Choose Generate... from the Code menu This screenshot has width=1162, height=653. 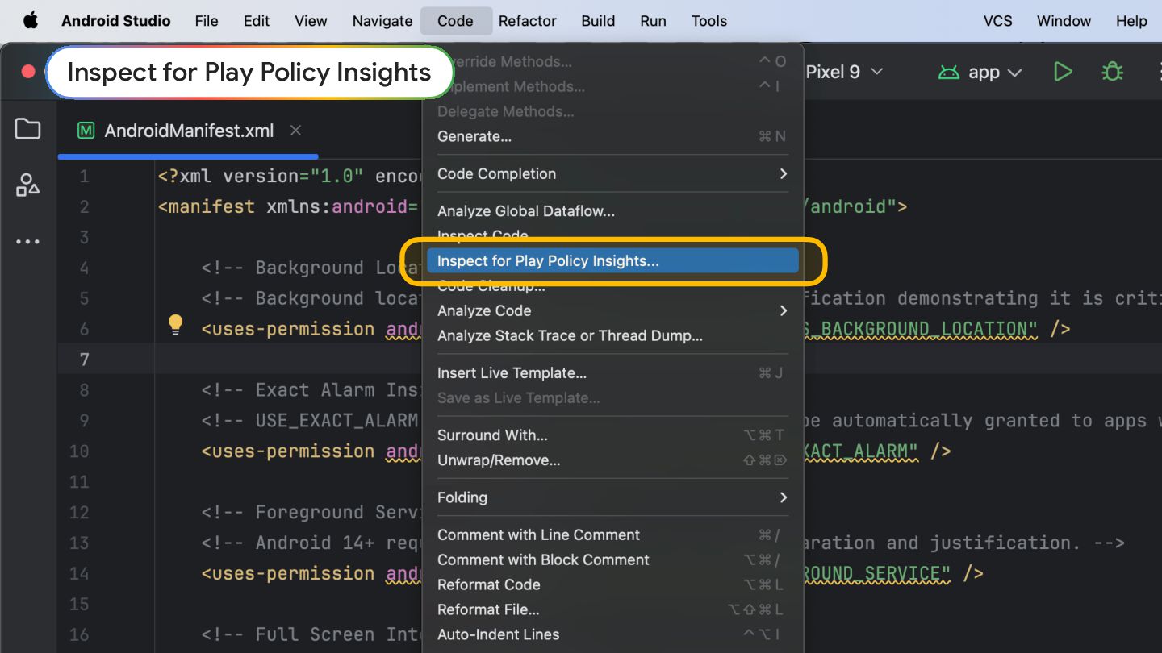612,136
